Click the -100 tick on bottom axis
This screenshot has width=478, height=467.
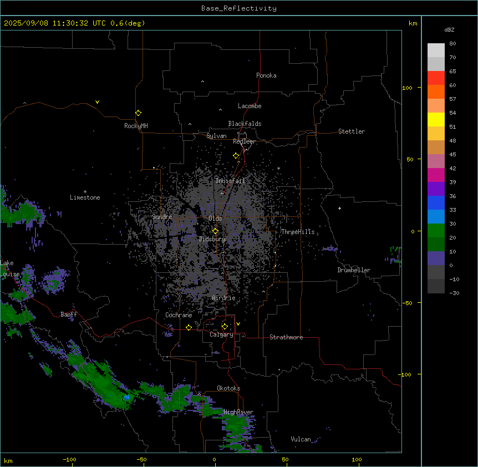[69, 459]
